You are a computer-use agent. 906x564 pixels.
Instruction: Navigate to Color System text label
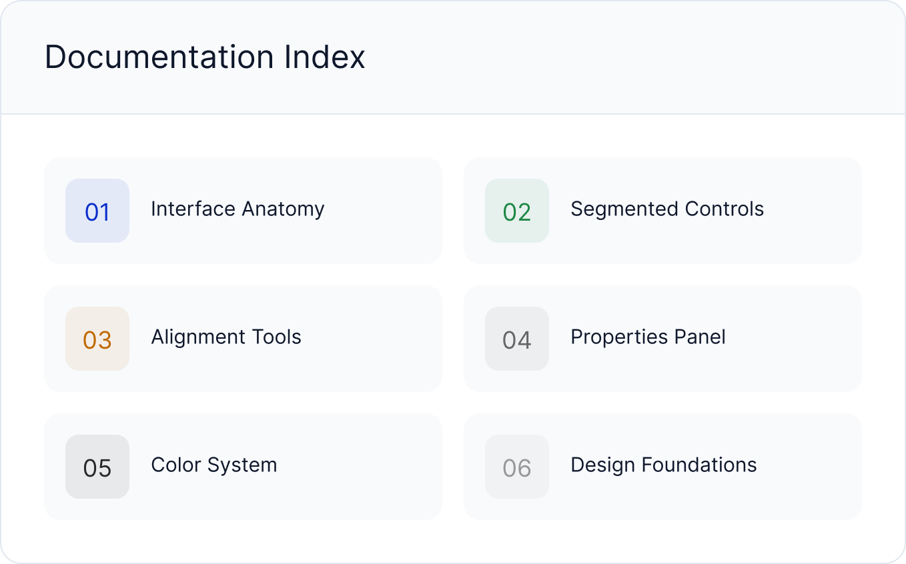(214, 465)
